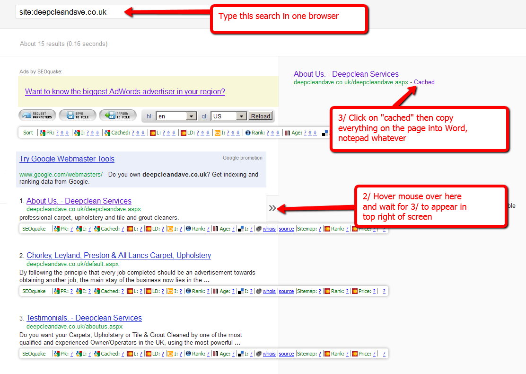Click the Append to File button
This screenshot has height=374, width=526.
[x=118, y=115]
